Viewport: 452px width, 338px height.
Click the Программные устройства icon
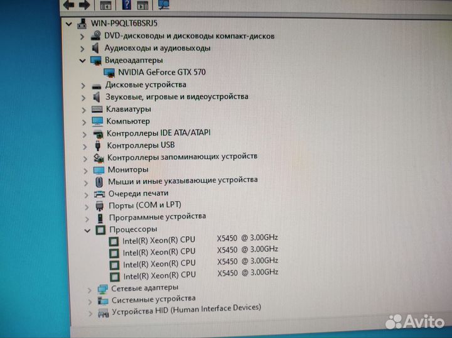click(100, 218)
